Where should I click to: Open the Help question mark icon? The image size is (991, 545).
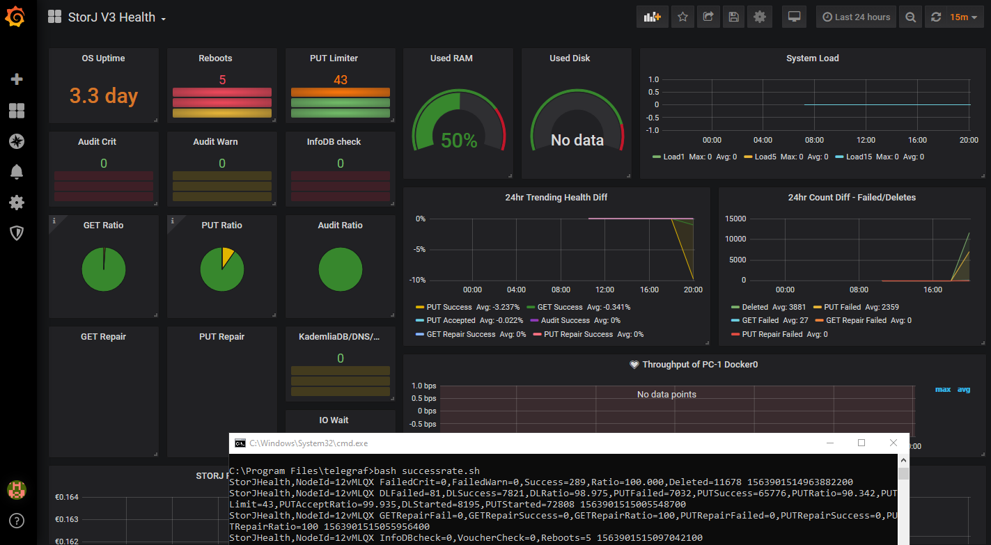pyautogui.click(x=17, y=520)
